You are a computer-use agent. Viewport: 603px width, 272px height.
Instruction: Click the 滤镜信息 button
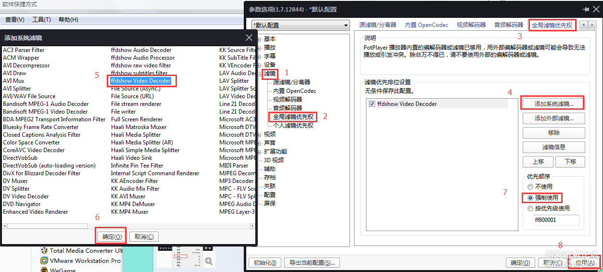(553, 147)
